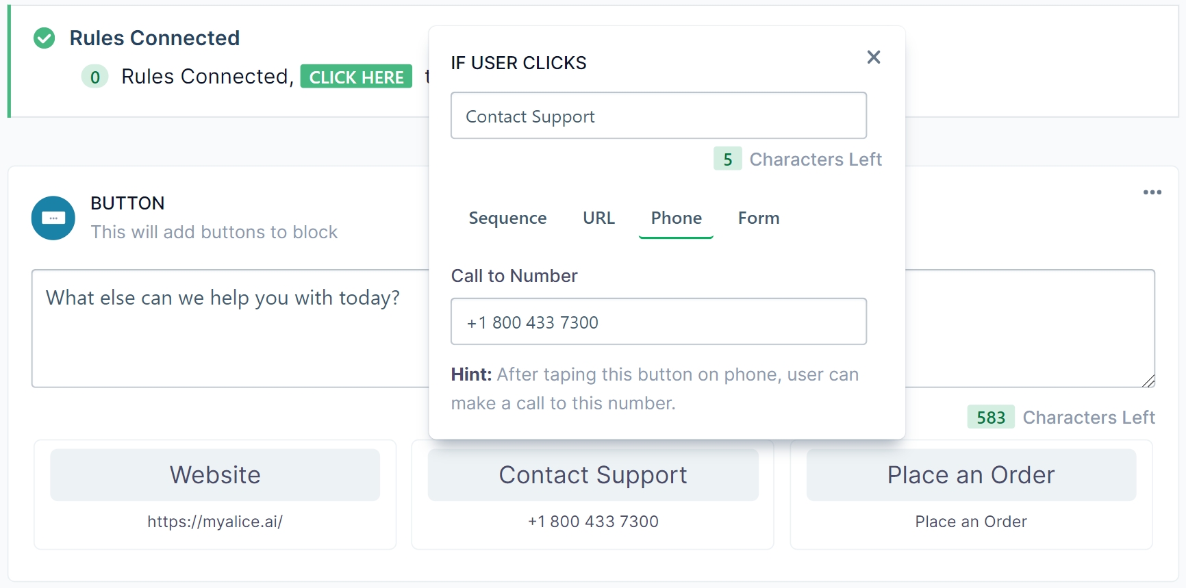Click the 583 characters left badge
The width and height of the screenshot is (1186, 588).
point(991,418)
